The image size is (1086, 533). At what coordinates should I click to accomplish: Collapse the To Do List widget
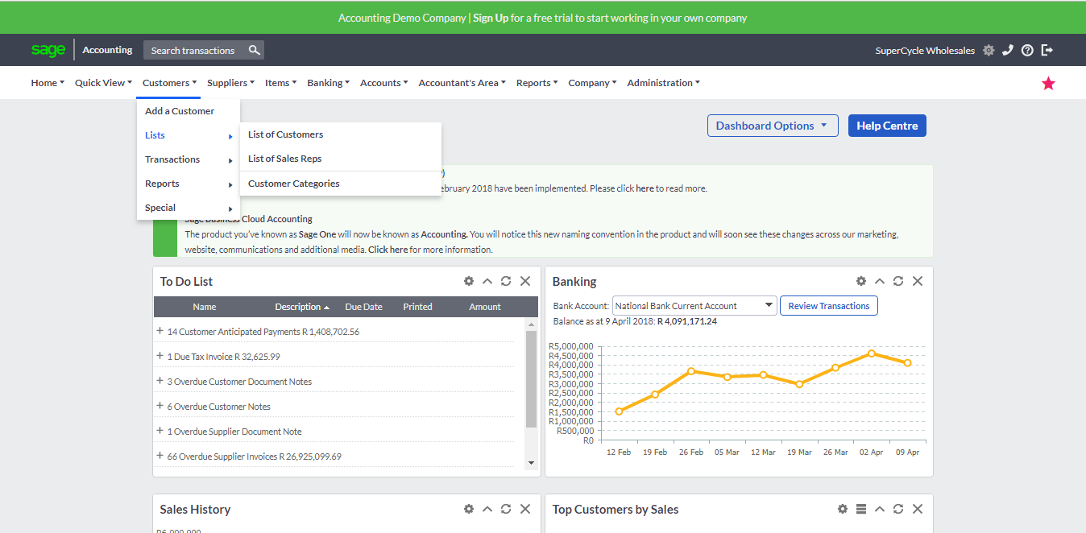click(x=487, y=281)
